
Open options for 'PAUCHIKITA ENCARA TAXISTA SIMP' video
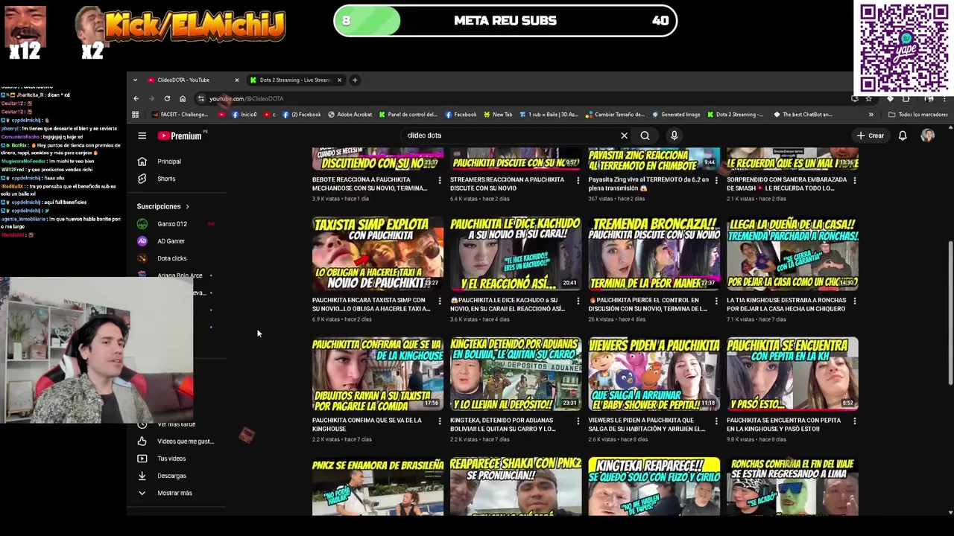439,301
